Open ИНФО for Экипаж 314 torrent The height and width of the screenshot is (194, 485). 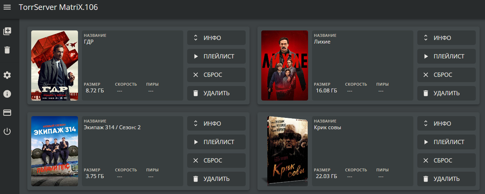click(216, 124)
